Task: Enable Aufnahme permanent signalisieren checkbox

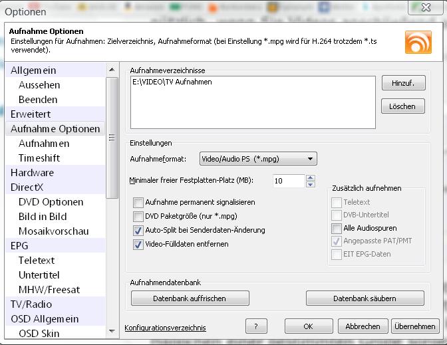Action: [x=138, y=202]
